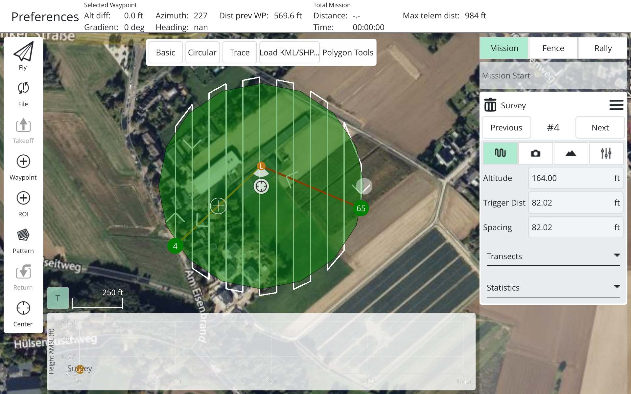Viewport: 631px width, 394px height.
Task: Open the Survey hamburger menu
Action: click(x=616, y=105)
